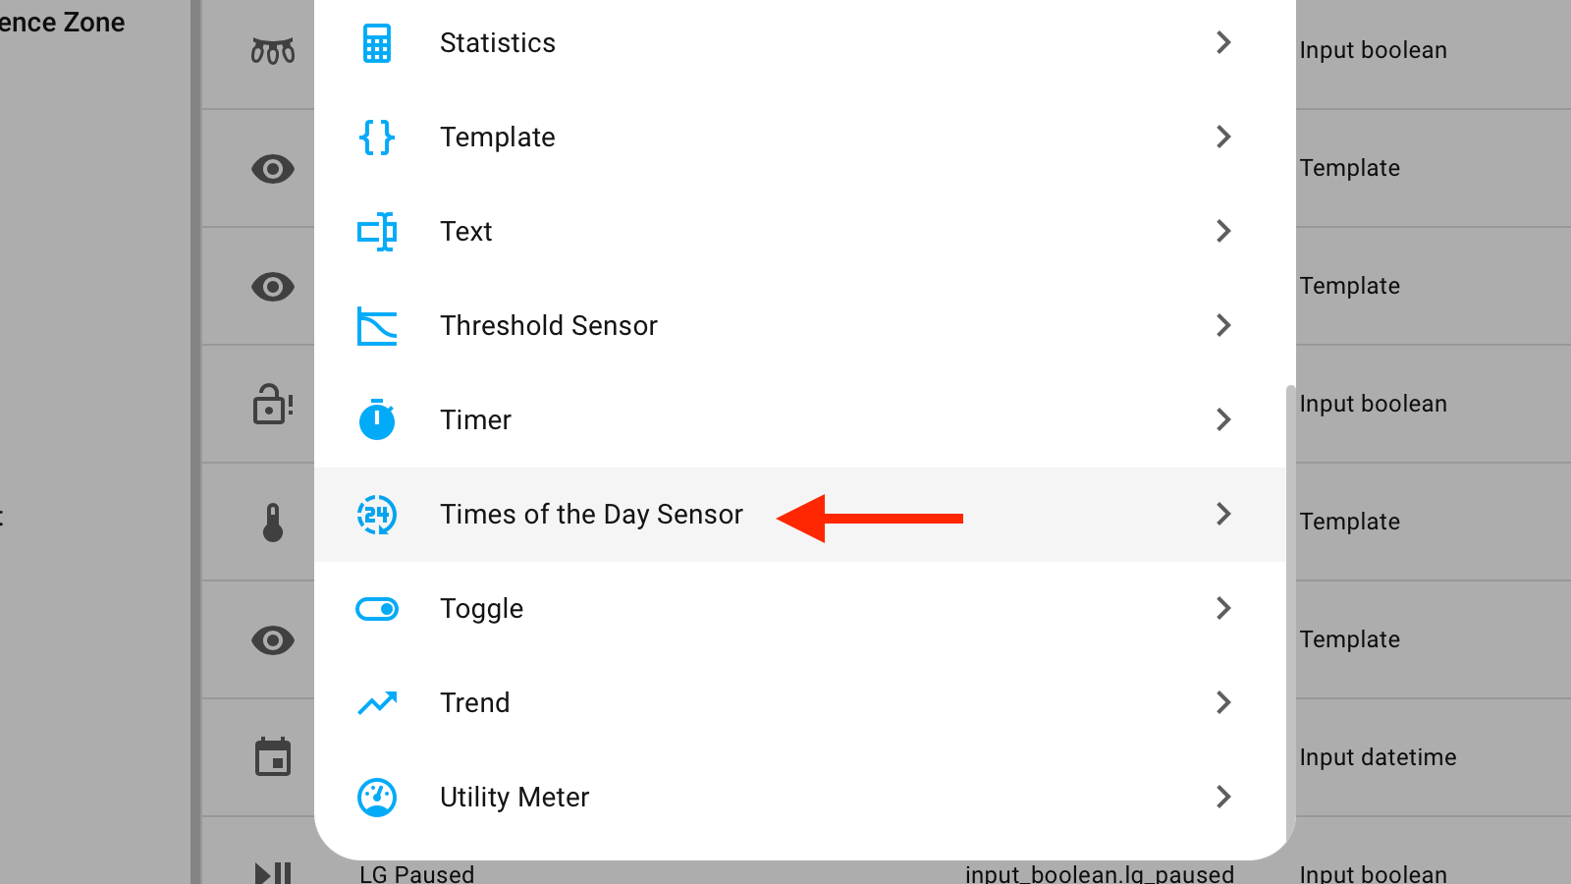Select Times of the Day Sensor
The height and width of the screenshot is (884, 1571).
591,515
